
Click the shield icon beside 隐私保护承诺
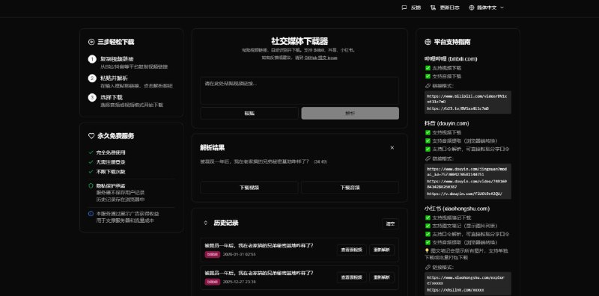(x=91, y=186)
